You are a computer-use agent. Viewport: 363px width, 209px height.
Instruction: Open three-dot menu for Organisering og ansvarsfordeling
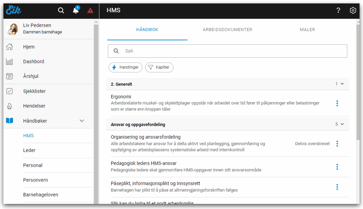click(337, 143)
